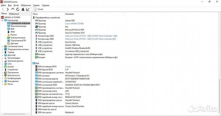Image resolution: width=221 pixels, height=116 pixels.
Task: Go up one level with the Up arrow
Action: [x=13, y=9]
